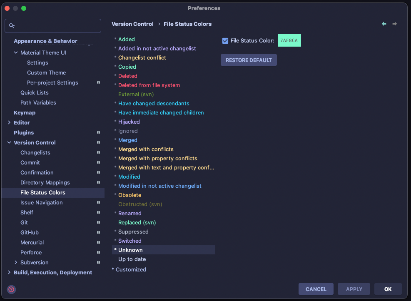
Task: Expand the Editor settings section
Action: 9,122
